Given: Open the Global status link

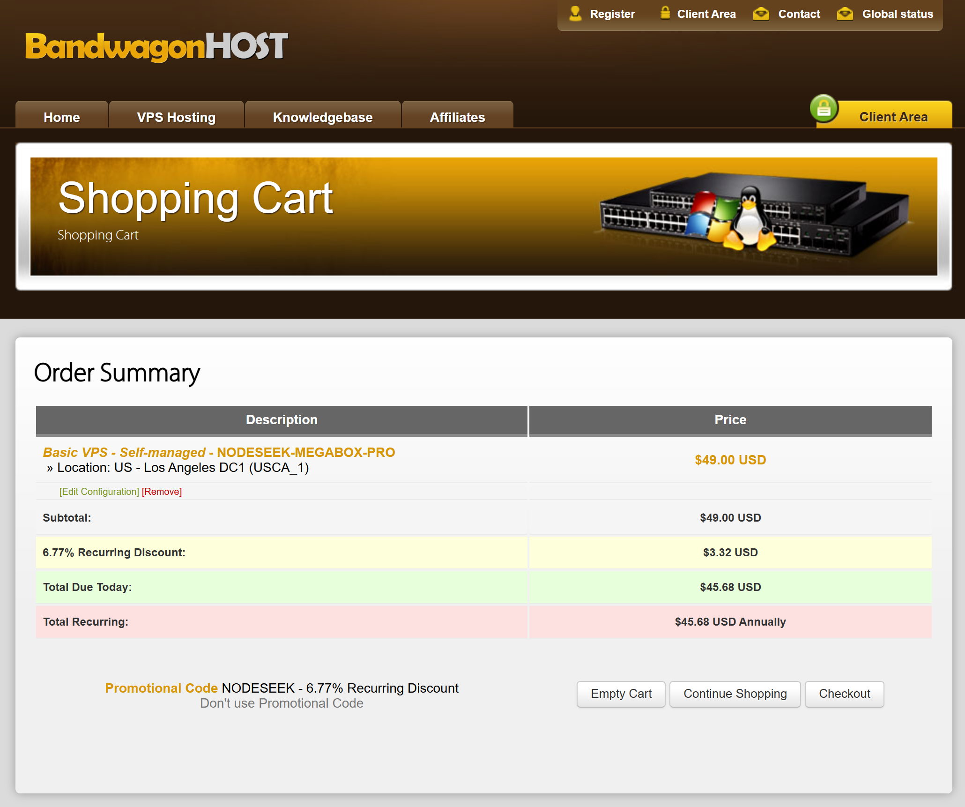Looking at the screenshot, I should (x=898, y=14).
